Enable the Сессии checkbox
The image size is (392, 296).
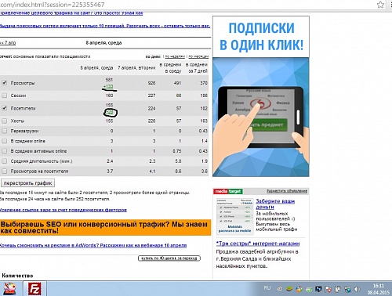(5, 96)
